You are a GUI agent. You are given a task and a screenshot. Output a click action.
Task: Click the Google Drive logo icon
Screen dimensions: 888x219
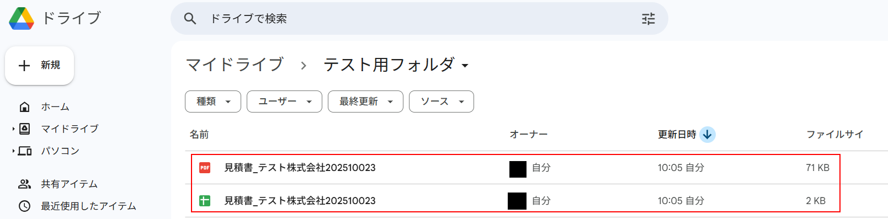pyautogui.click(x=22, y=18)
